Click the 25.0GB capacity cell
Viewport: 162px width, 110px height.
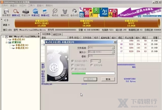pyautogui.click(x=154, y=44)
